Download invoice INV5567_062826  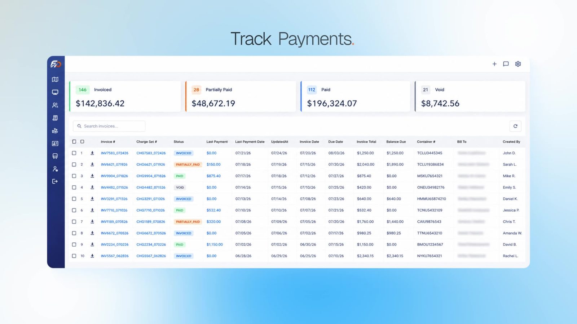(92, 256)
